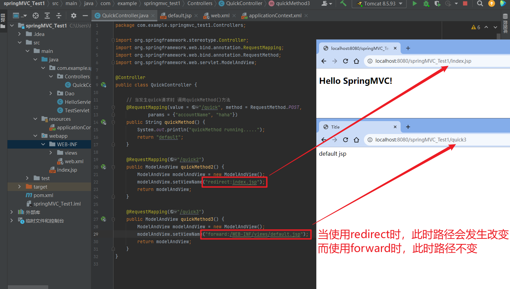Click gutter icon beside quickMethod3 declaration

click(x=104, y=219)
